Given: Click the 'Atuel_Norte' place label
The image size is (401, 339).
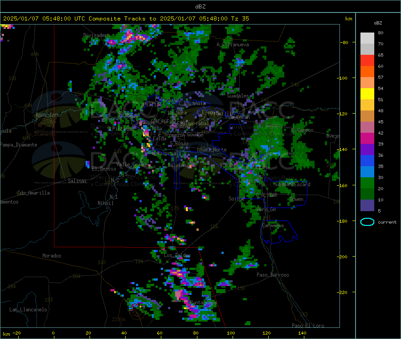Looking at the screenshot, I should coord(212,150).
